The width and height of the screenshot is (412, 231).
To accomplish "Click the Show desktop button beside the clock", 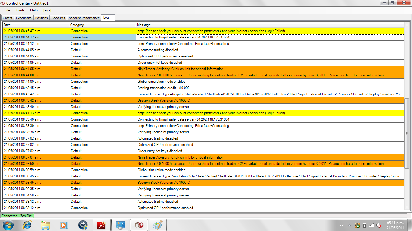I will pos(410,225).
